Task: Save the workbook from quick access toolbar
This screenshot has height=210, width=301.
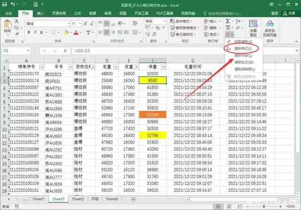Action: pyautogui.click(x=4, y=4)
